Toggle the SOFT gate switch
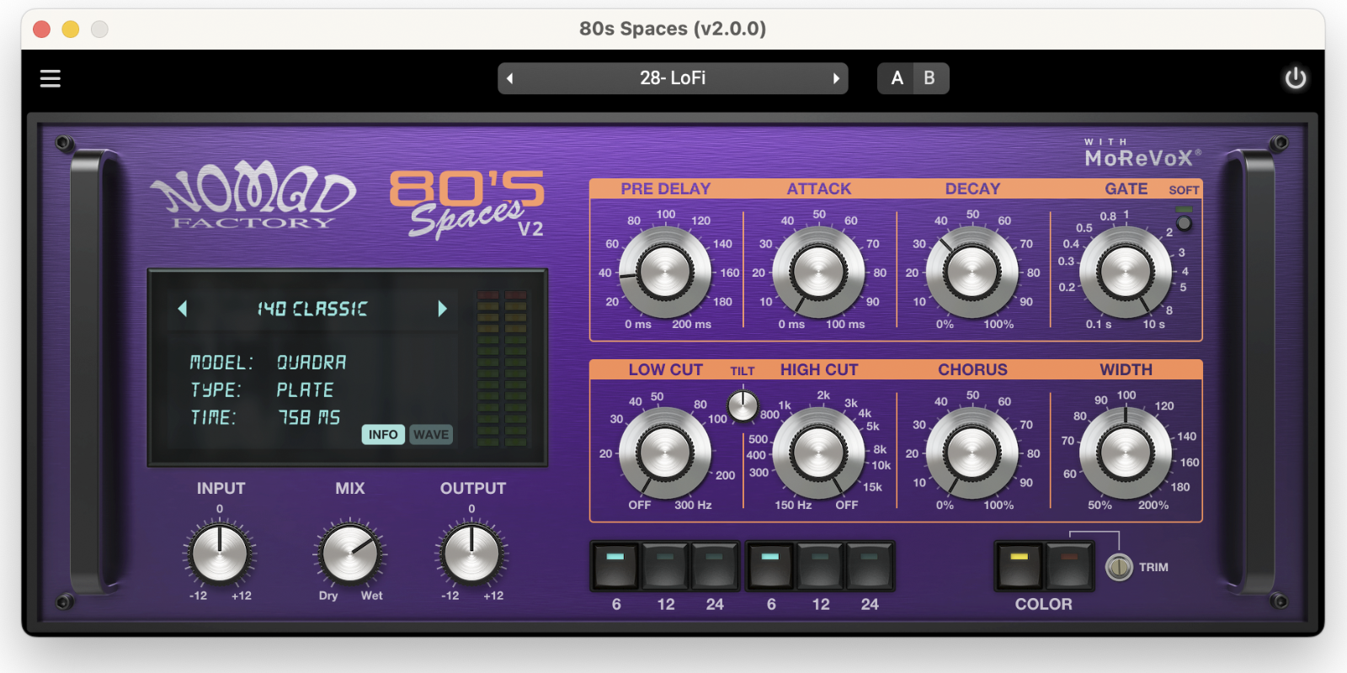Image resolution: width=1347 pixels, height=673 pixels. tap(1185, 223)
